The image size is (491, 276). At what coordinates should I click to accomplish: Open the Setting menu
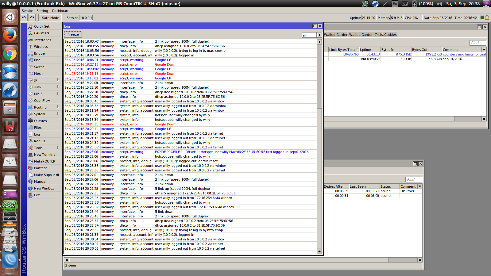pyautogui.click(x=42, y=11)
